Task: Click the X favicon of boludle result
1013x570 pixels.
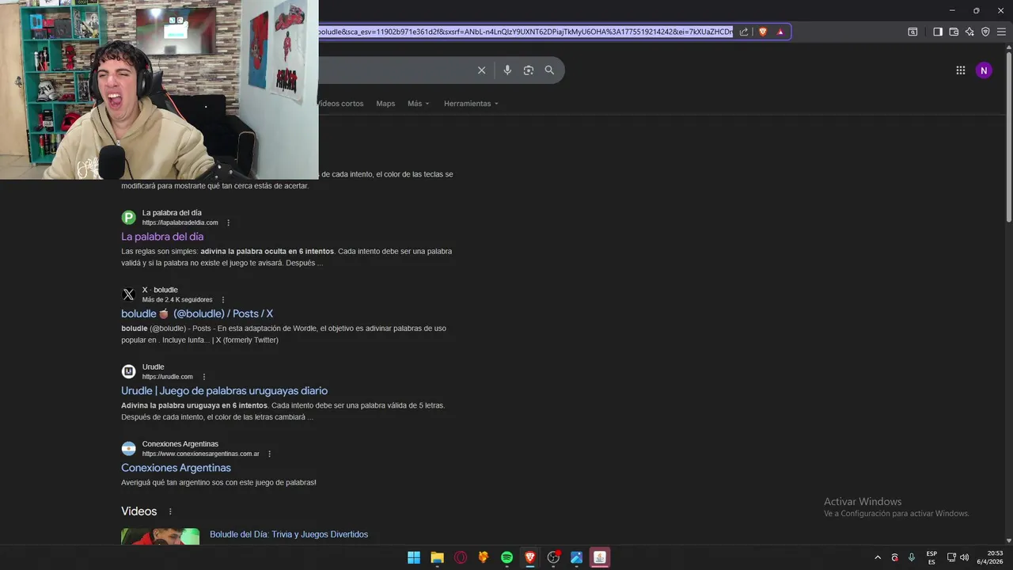Action: pyautogui.click(x=128, y=294)
